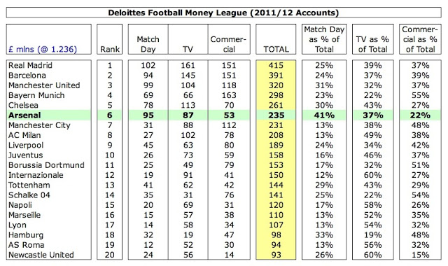Screen dimensions: 448x266
Task: Click the Rank column header
Action: [110, 49]
